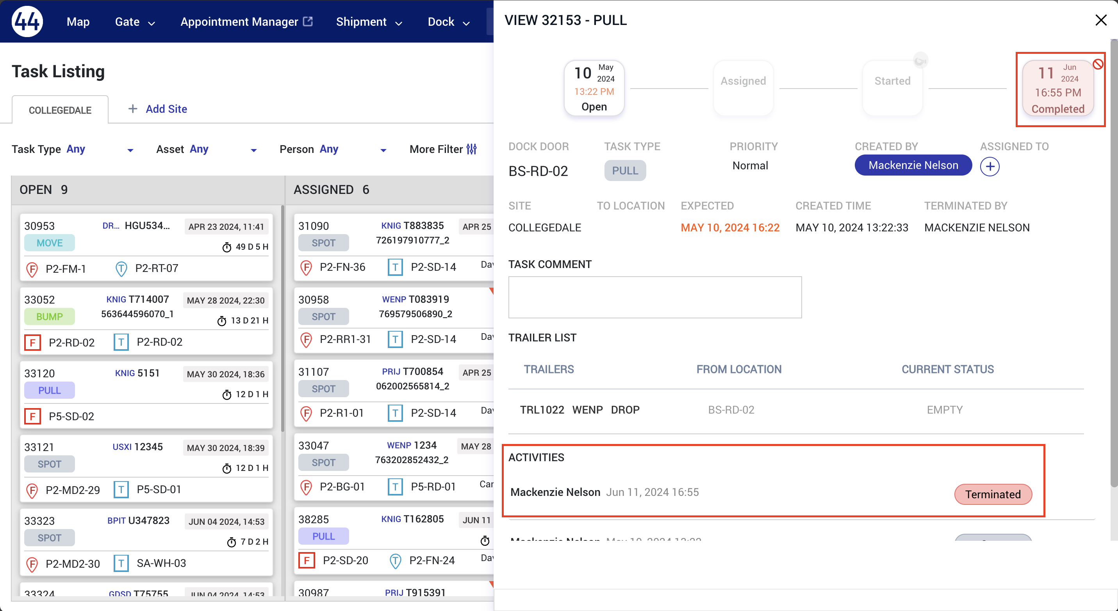Screen dimensions: 1118x611
Task: Click the timer icon on task 38285
Action: [x=485, y=541]
